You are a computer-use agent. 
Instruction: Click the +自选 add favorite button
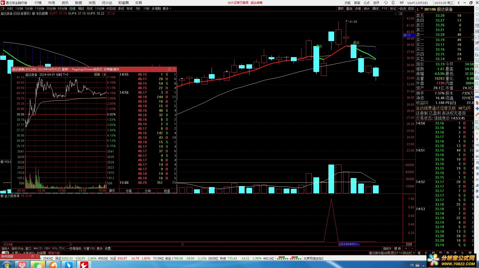402,9
